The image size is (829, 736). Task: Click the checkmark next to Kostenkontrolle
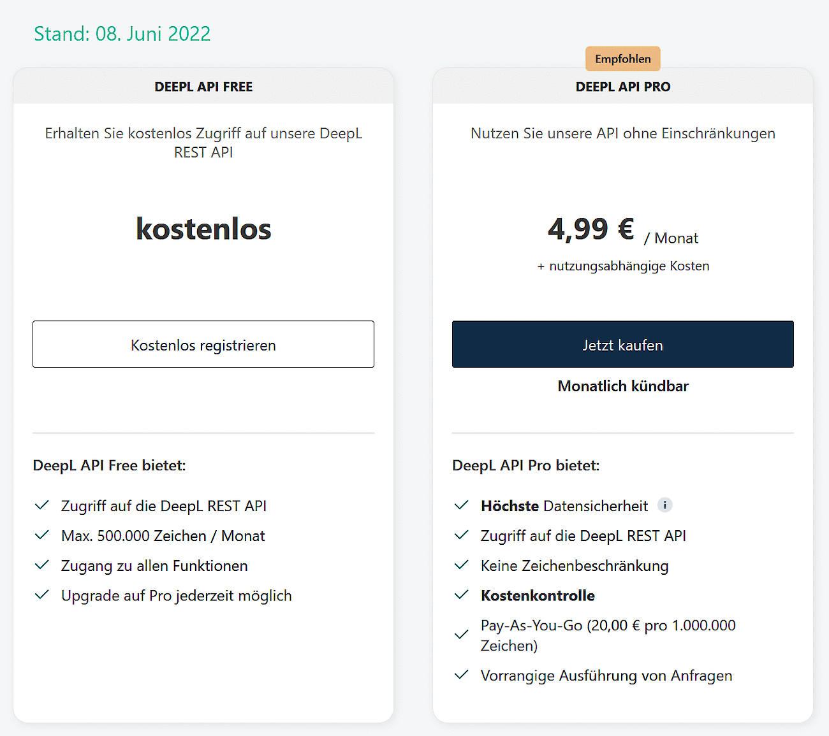point(461,595)
